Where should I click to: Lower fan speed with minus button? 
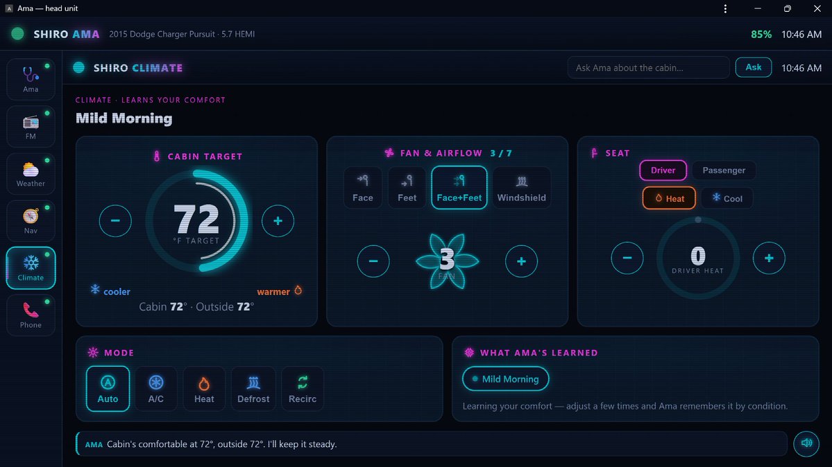point(373,261)
